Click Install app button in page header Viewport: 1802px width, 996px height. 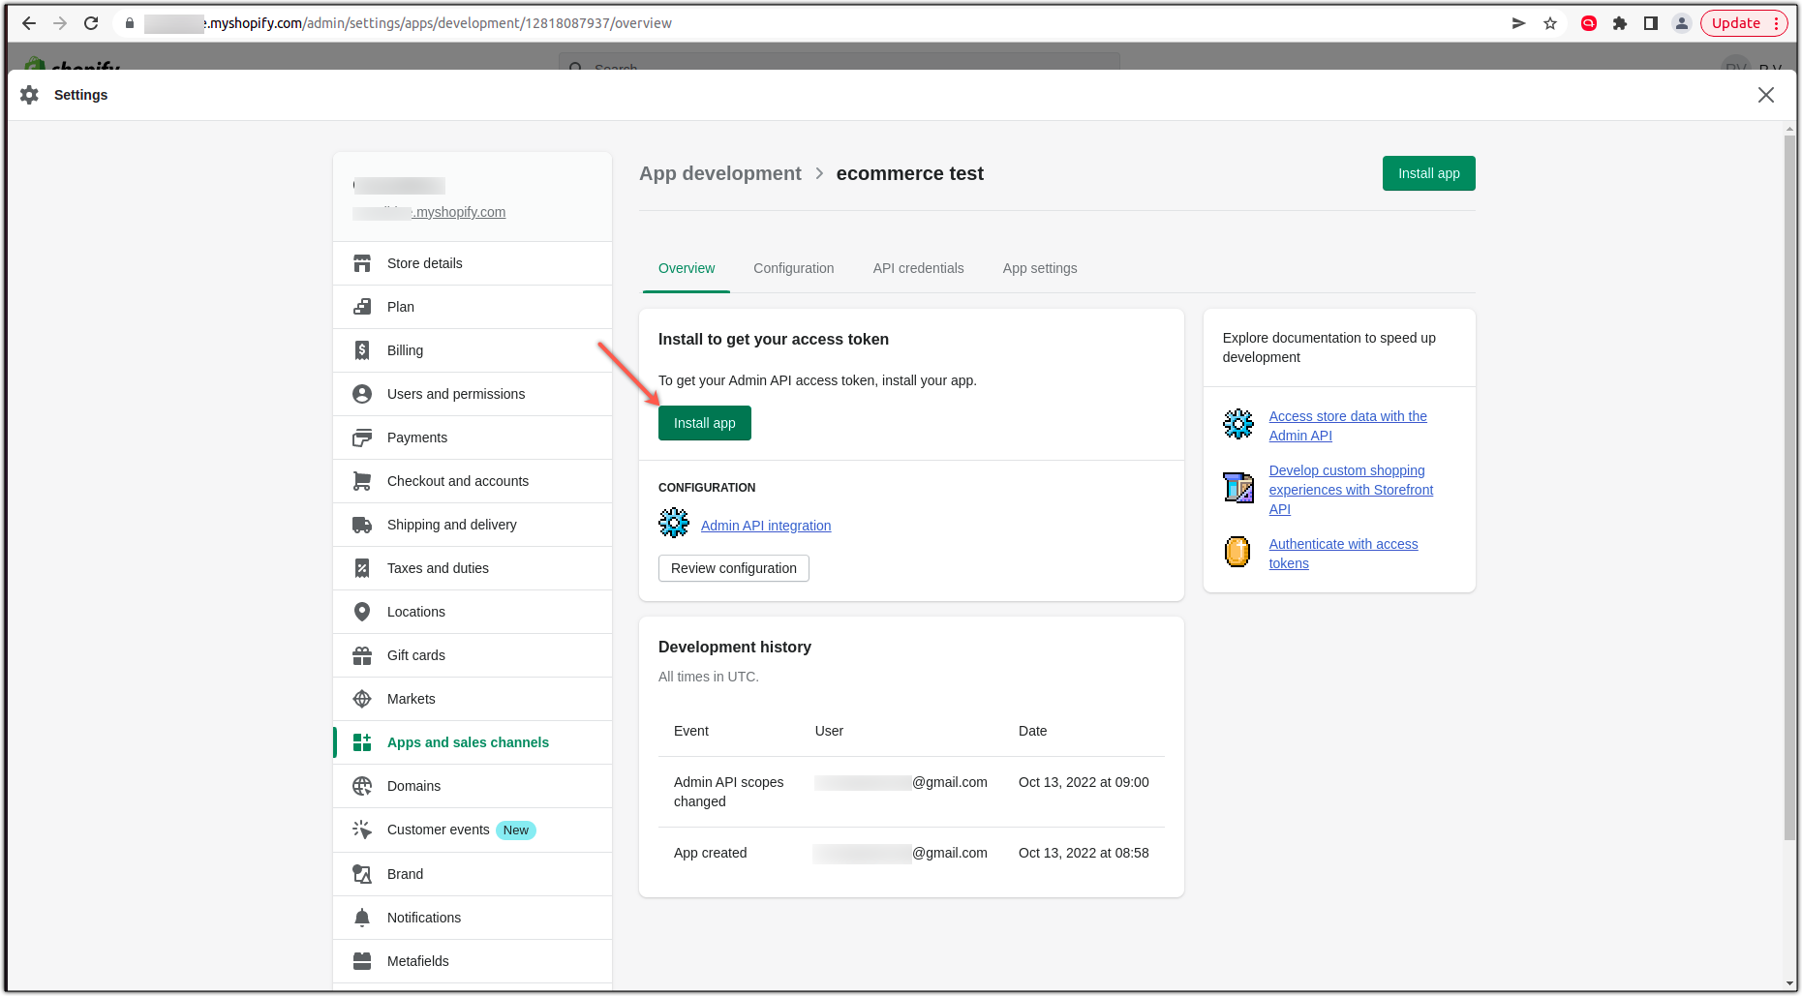click(x=1429, y=173)
